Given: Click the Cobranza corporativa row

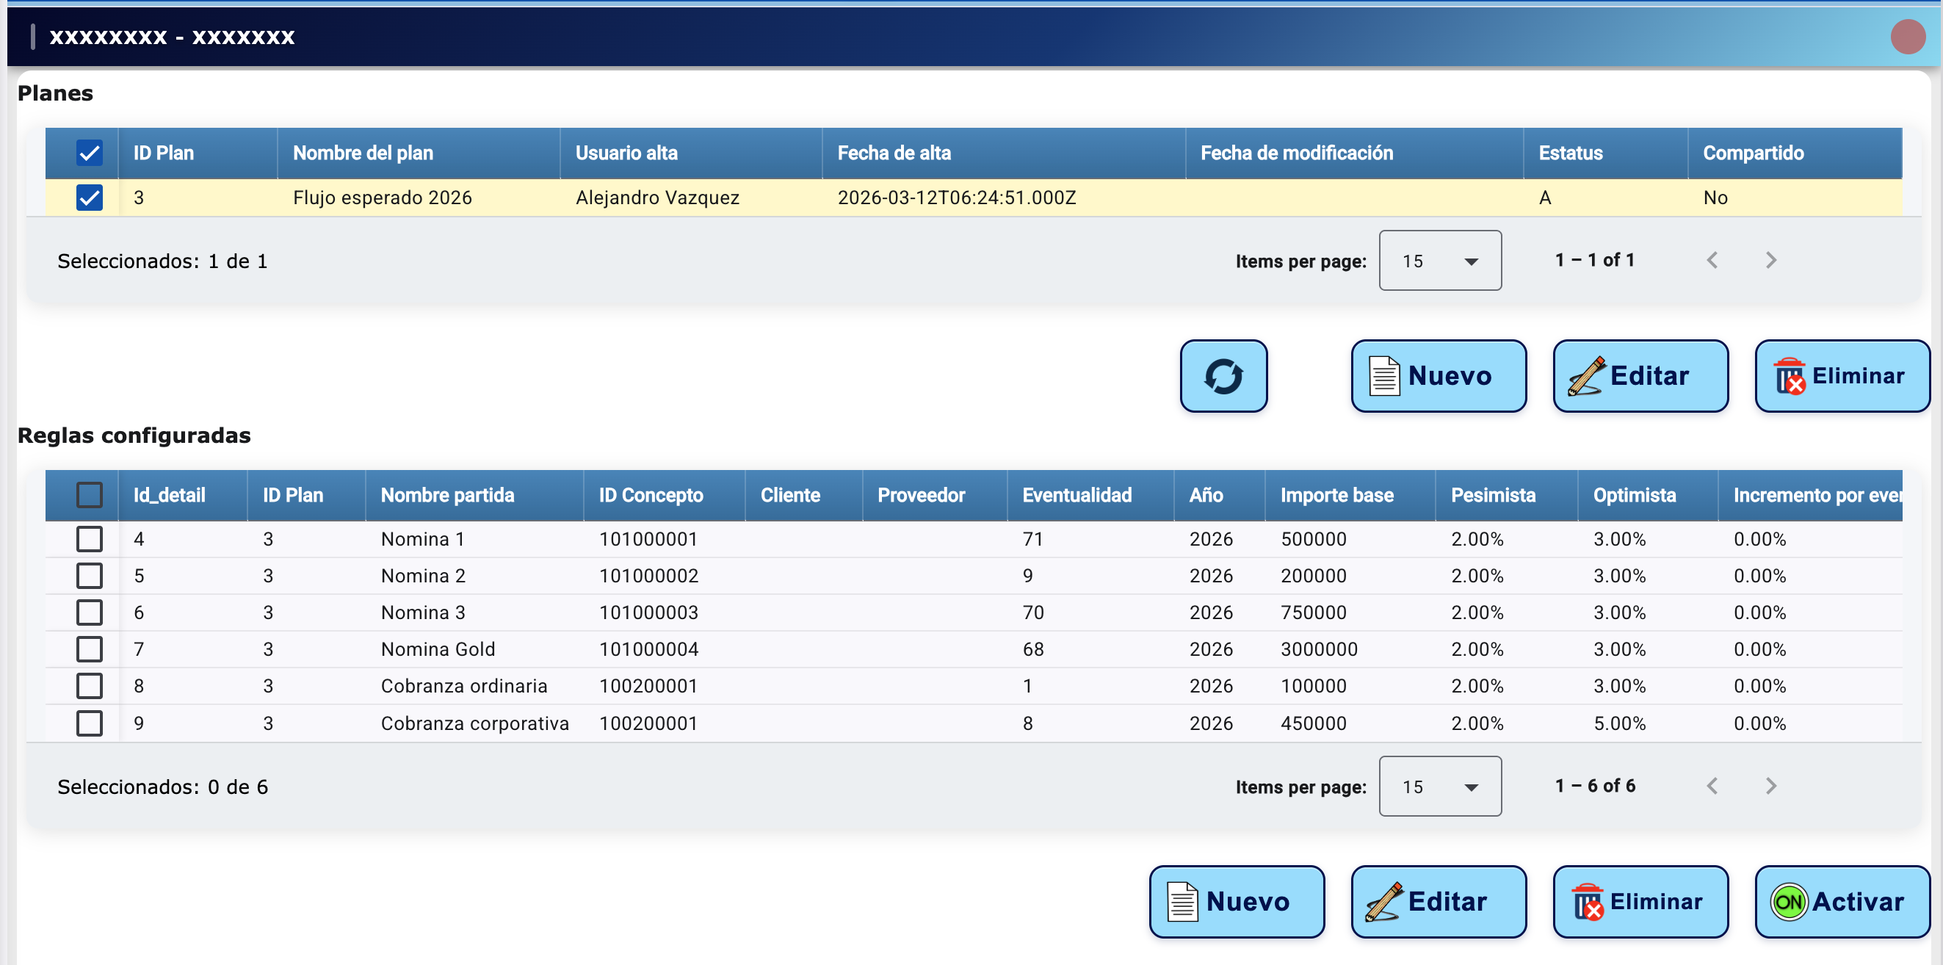Looking at the screenshot, I should (474, 723).
